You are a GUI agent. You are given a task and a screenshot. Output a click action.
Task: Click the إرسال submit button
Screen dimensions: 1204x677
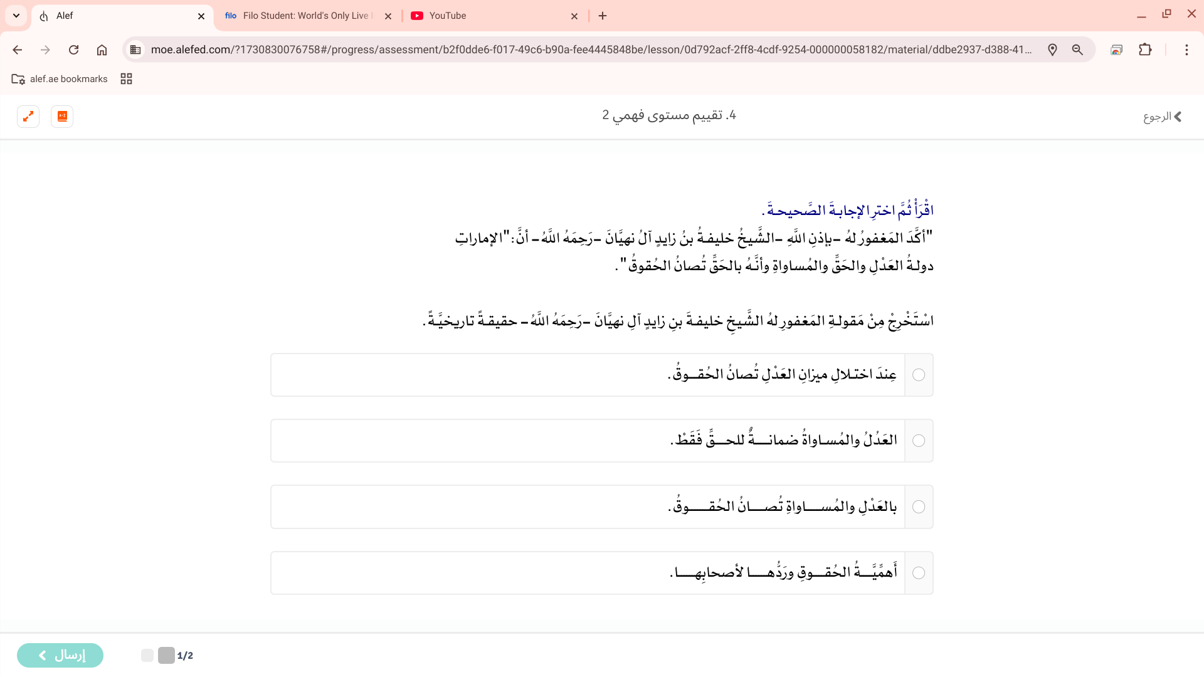pyautogui.click(x=60, y=655)
